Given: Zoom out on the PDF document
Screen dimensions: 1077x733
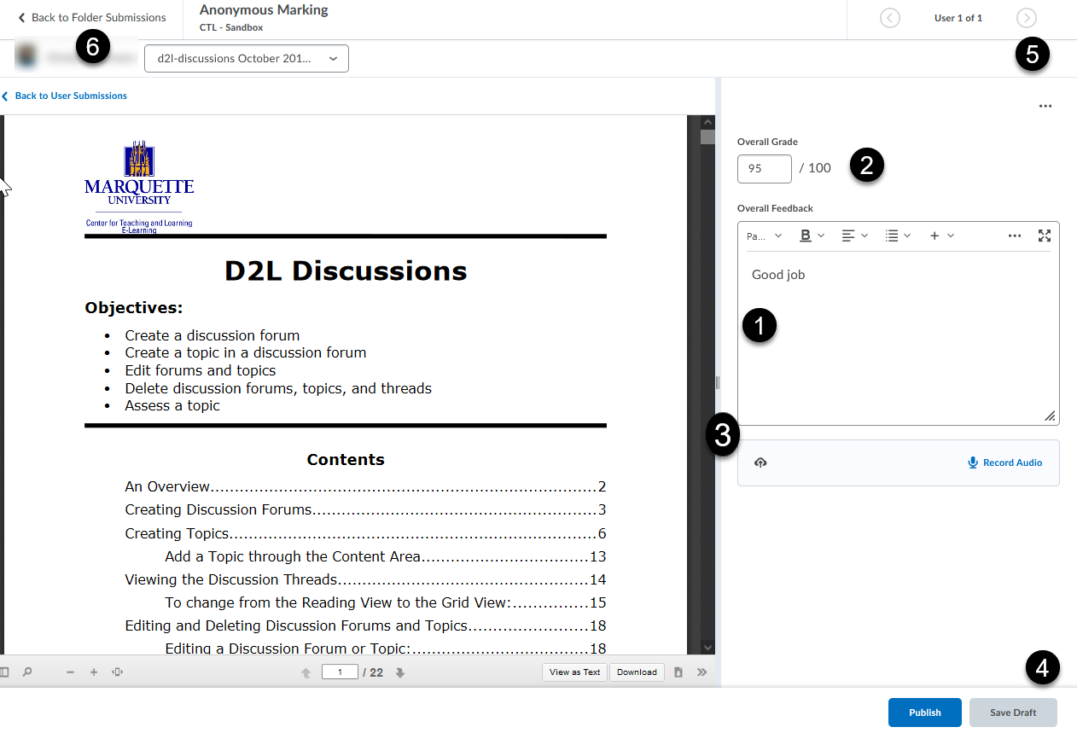Looking at the screenshot, I should (x=70, y=672).
